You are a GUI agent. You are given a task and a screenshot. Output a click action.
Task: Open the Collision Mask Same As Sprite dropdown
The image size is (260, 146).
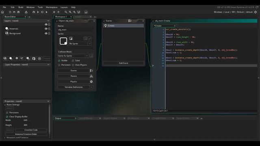tap(87, 56)
